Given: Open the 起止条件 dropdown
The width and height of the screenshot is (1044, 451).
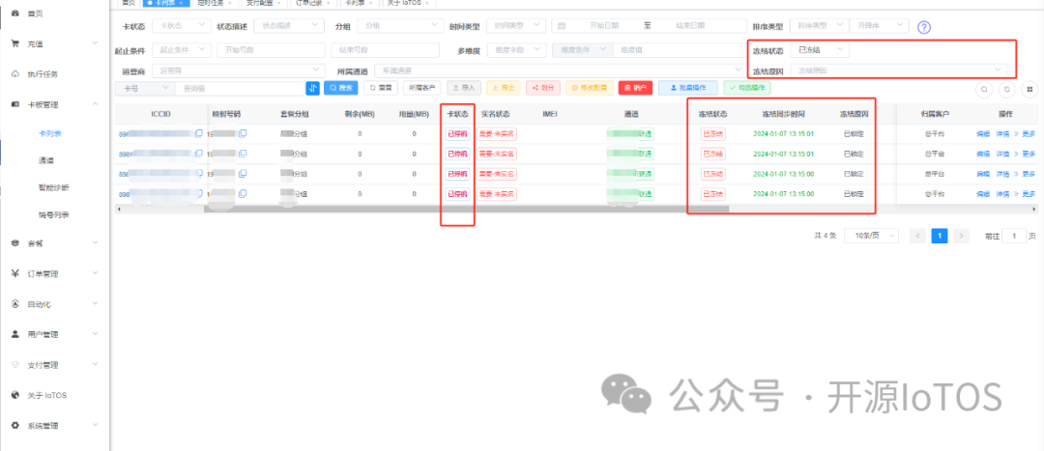Looking at the screenshot, I should (182, 50).
